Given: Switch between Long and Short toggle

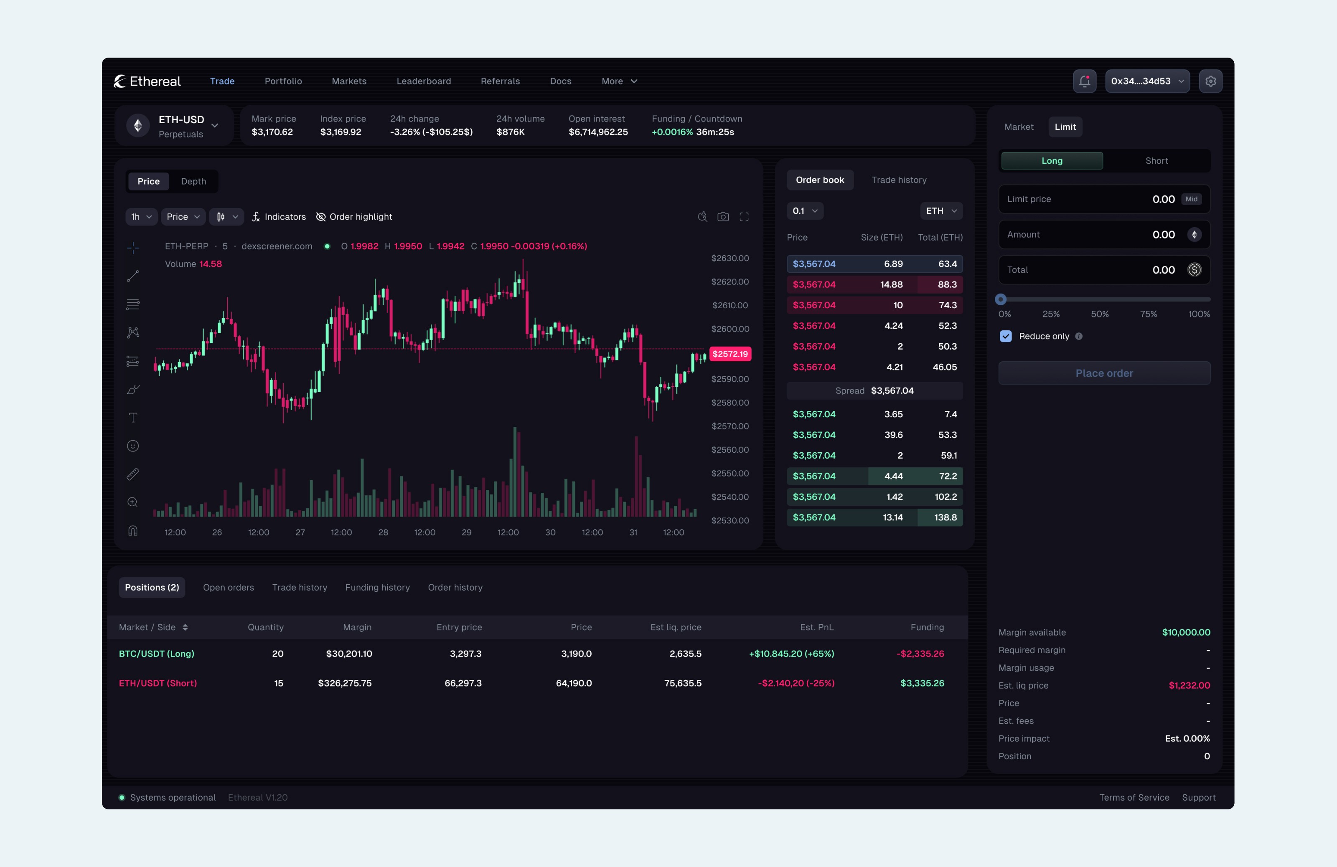Looking at the screenshot, I should tap(1156, 160).
